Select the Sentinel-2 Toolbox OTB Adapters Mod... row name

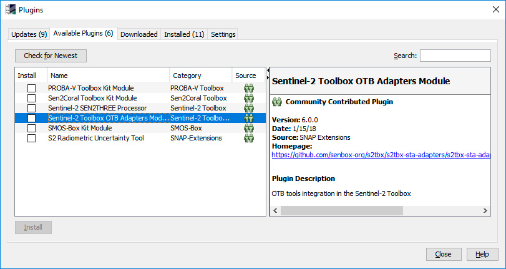[x=109, y=118]
